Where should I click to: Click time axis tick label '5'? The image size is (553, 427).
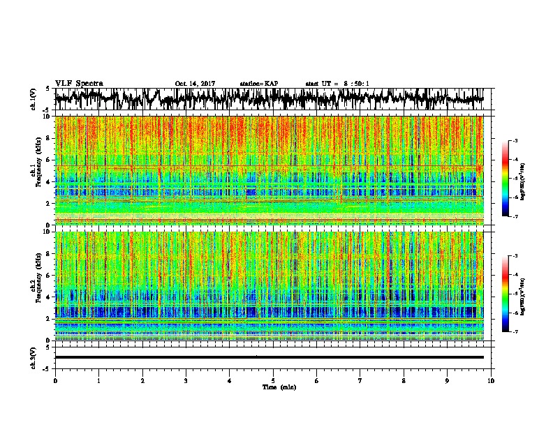(273, 381)
